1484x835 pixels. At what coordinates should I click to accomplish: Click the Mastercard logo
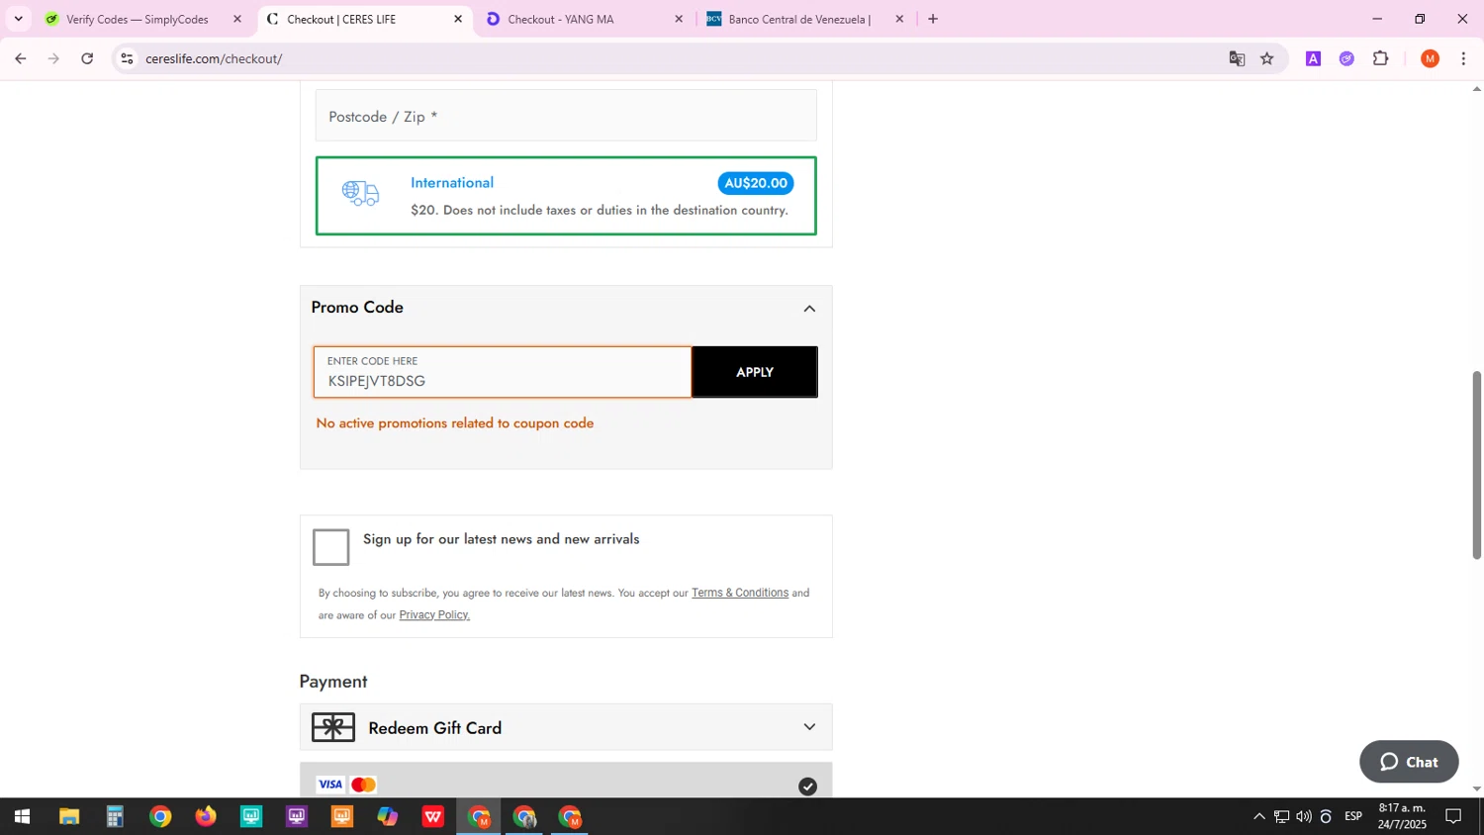363,785
